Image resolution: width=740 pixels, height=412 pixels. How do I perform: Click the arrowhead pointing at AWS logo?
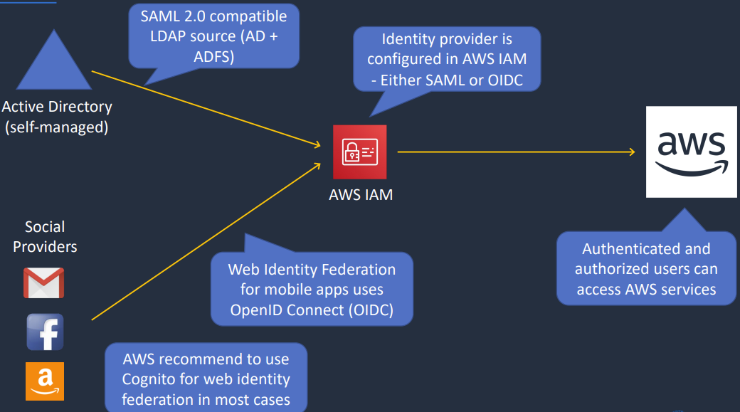coord(630,152)
